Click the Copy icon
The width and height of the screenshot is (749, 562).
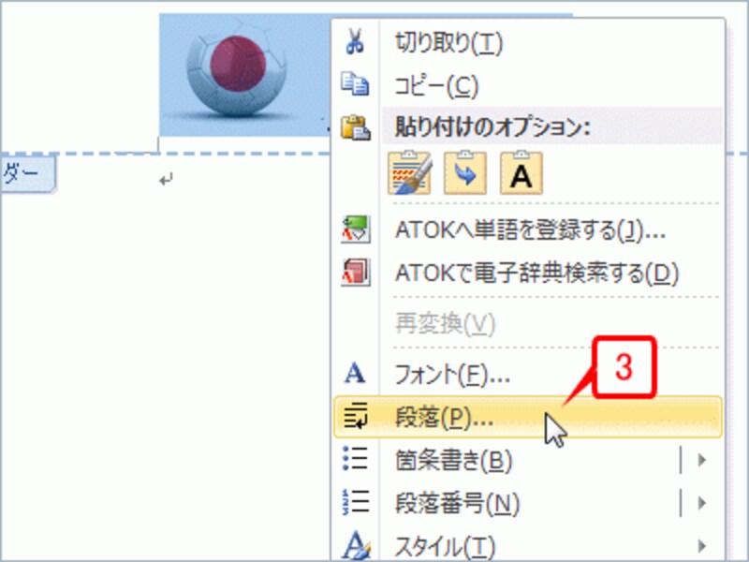356,82
